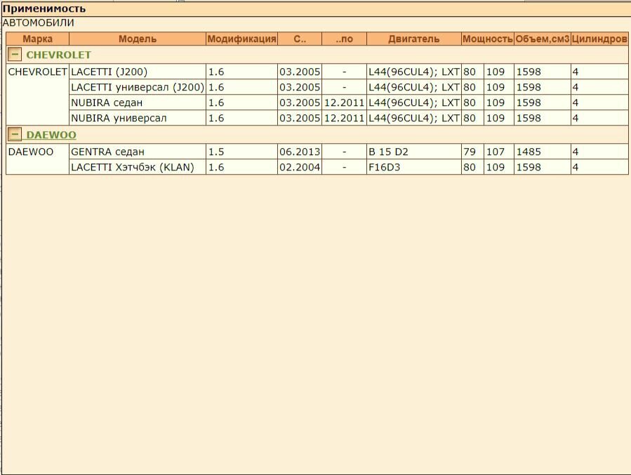Collapse the CHEVROLET group
Screen dimensions: 631x475
point(15,54)
